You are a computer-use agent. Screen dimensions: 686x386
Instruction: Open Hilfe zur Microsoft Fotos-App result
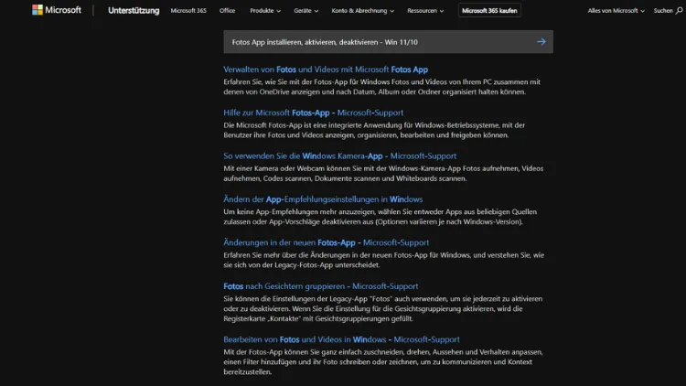pos(313,113)
